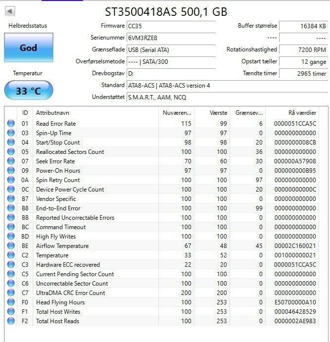Click the Opstart tæller field 12 gange
Image resolution: width=330 pixels, height=342 pixels.
click(x=304, y=62)
